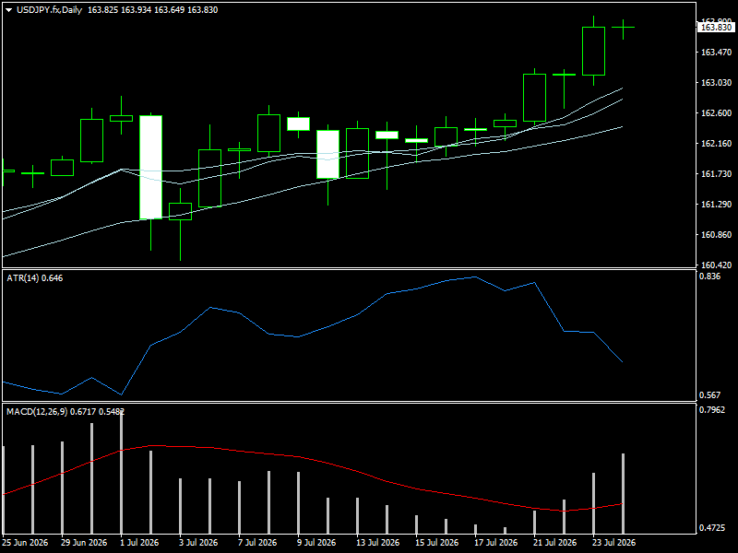Click the 162.160 price axis label
Image resolution: width=738 pixels, height=553 pixels.
pos(717,144)
